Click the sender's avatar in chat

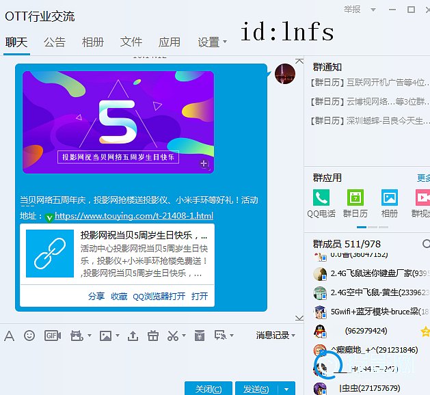(x=285, y=74)
